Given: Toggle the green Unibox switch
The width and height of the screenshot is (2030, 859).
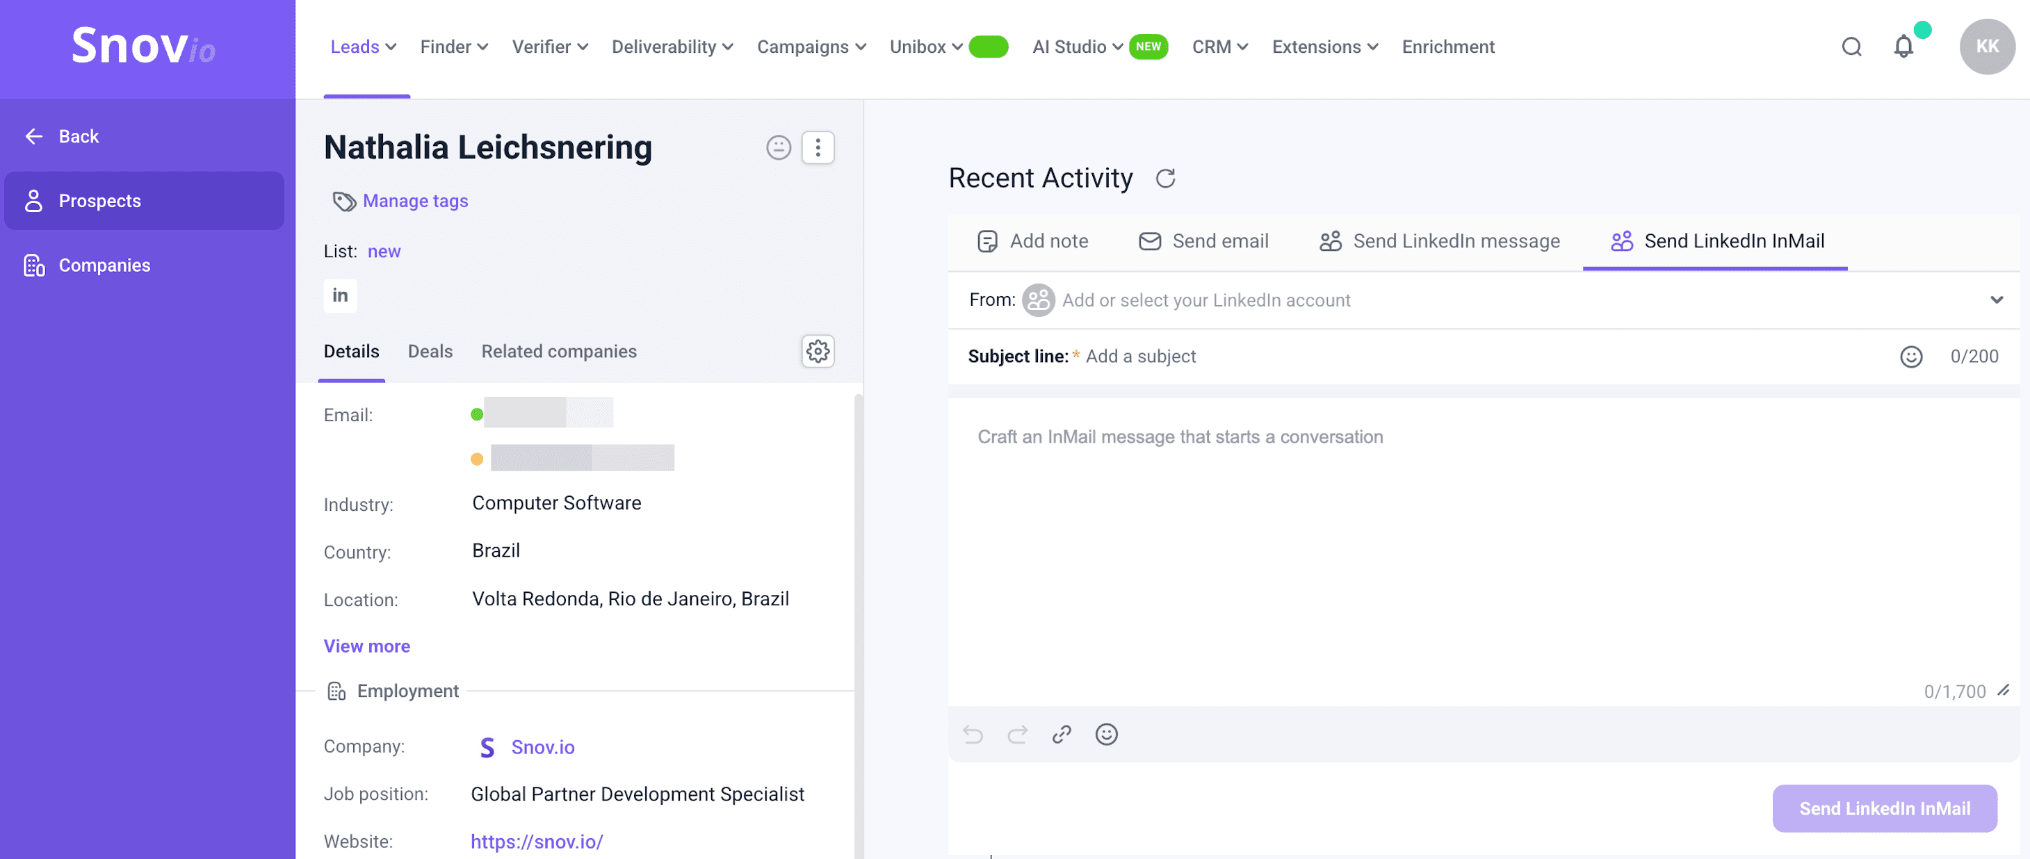Looking at the screenshot, I should click(988, 47).
